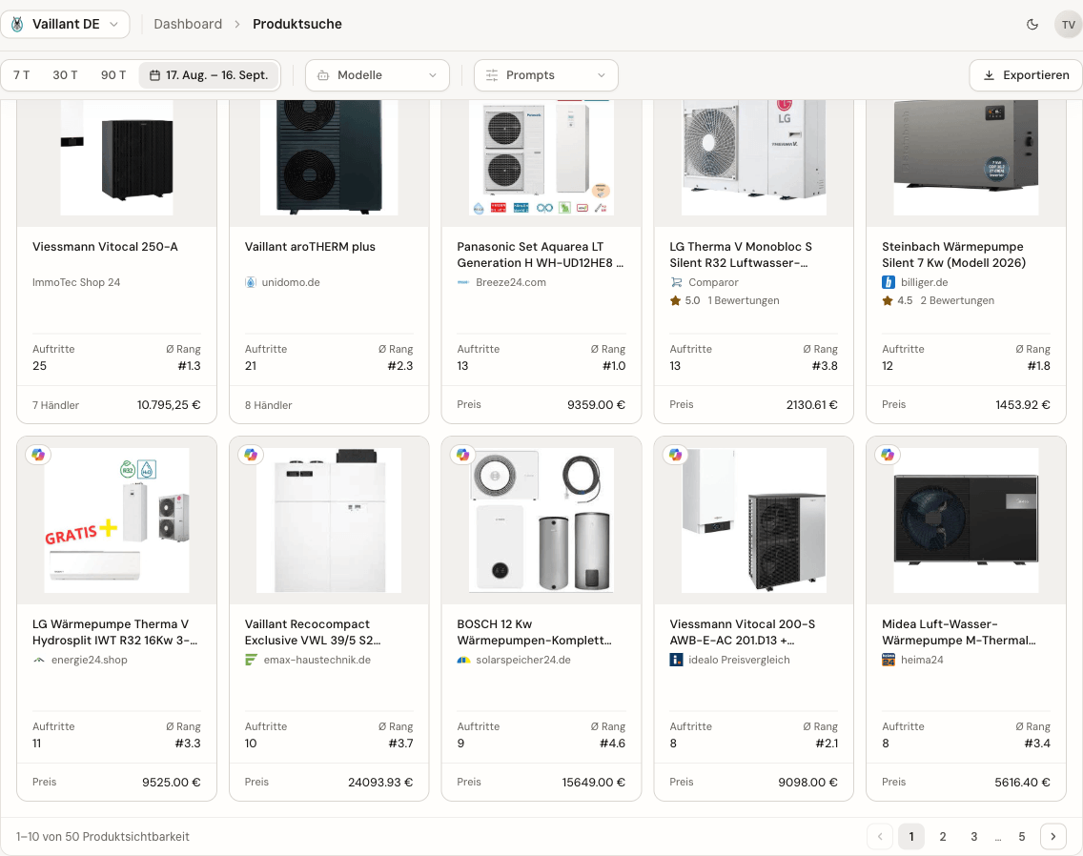Click the Vaillant logo icon
Viewport: 1083px width, 856px height.
click(x=17, y=24)
